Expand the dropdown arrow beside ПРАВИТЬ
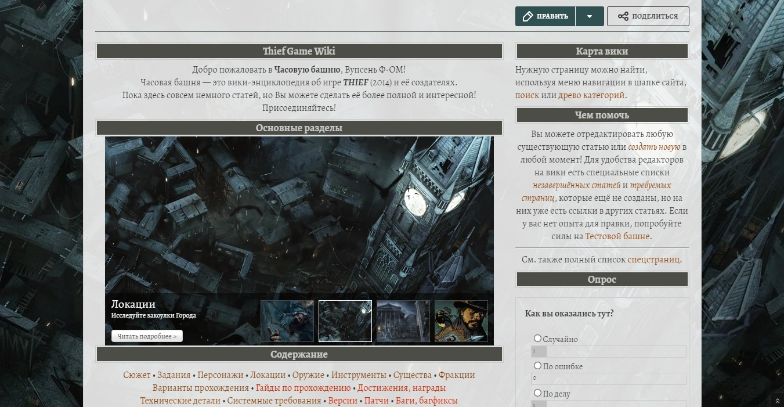 [x=590, y=16]
